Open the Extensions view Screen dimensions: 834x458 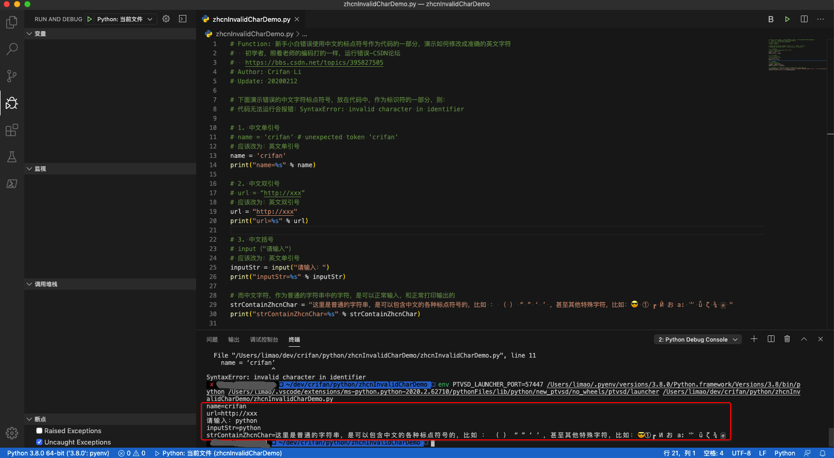(x=11, y=130)
